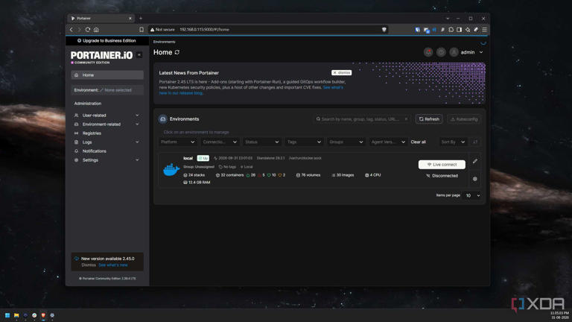Click the 76 volumes text

click(311, 175)
